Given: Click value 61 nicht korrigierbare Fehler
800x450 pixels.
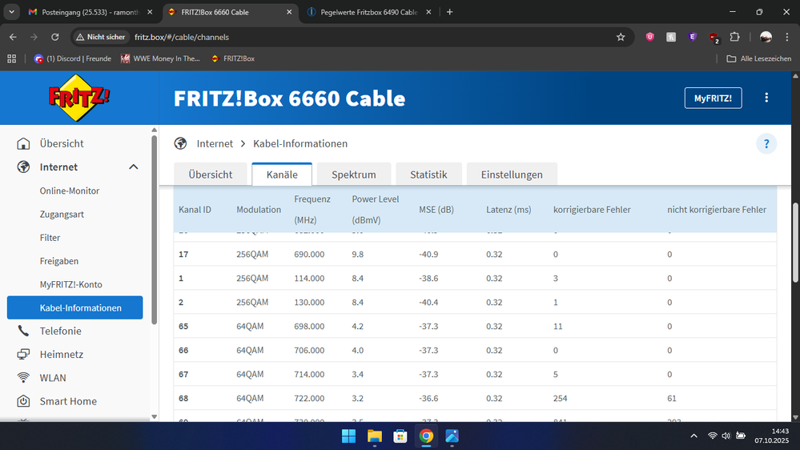Looking at the screenshot, I should click(672, 398).
